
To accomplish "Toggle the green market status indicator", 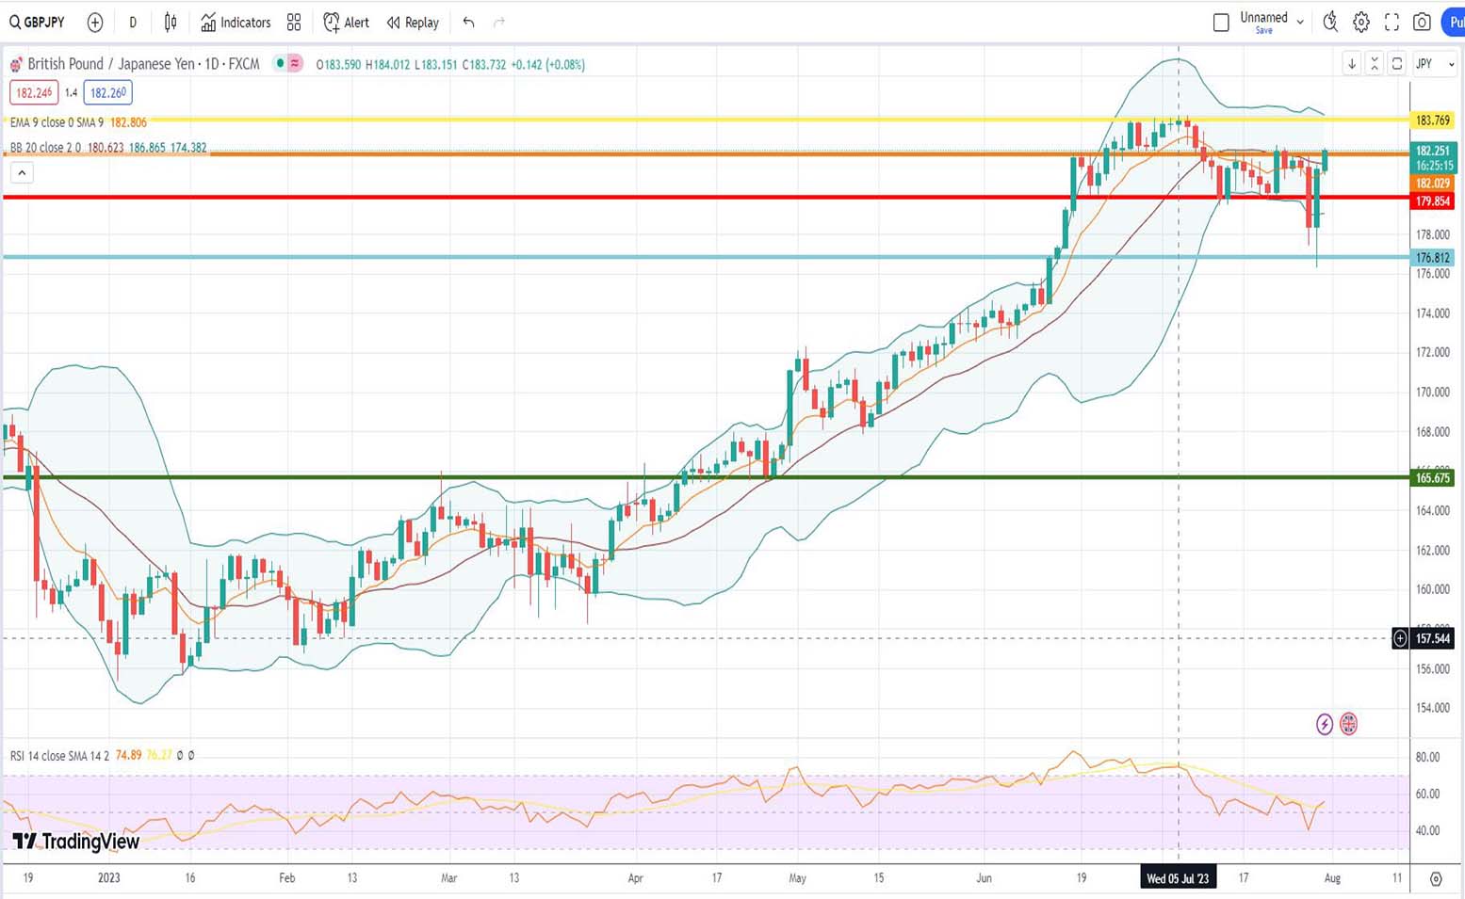I will pyautogui.click(x=280, y=63).
